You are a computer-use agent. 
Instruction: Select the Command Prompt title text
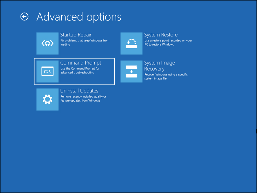point(81,63)
